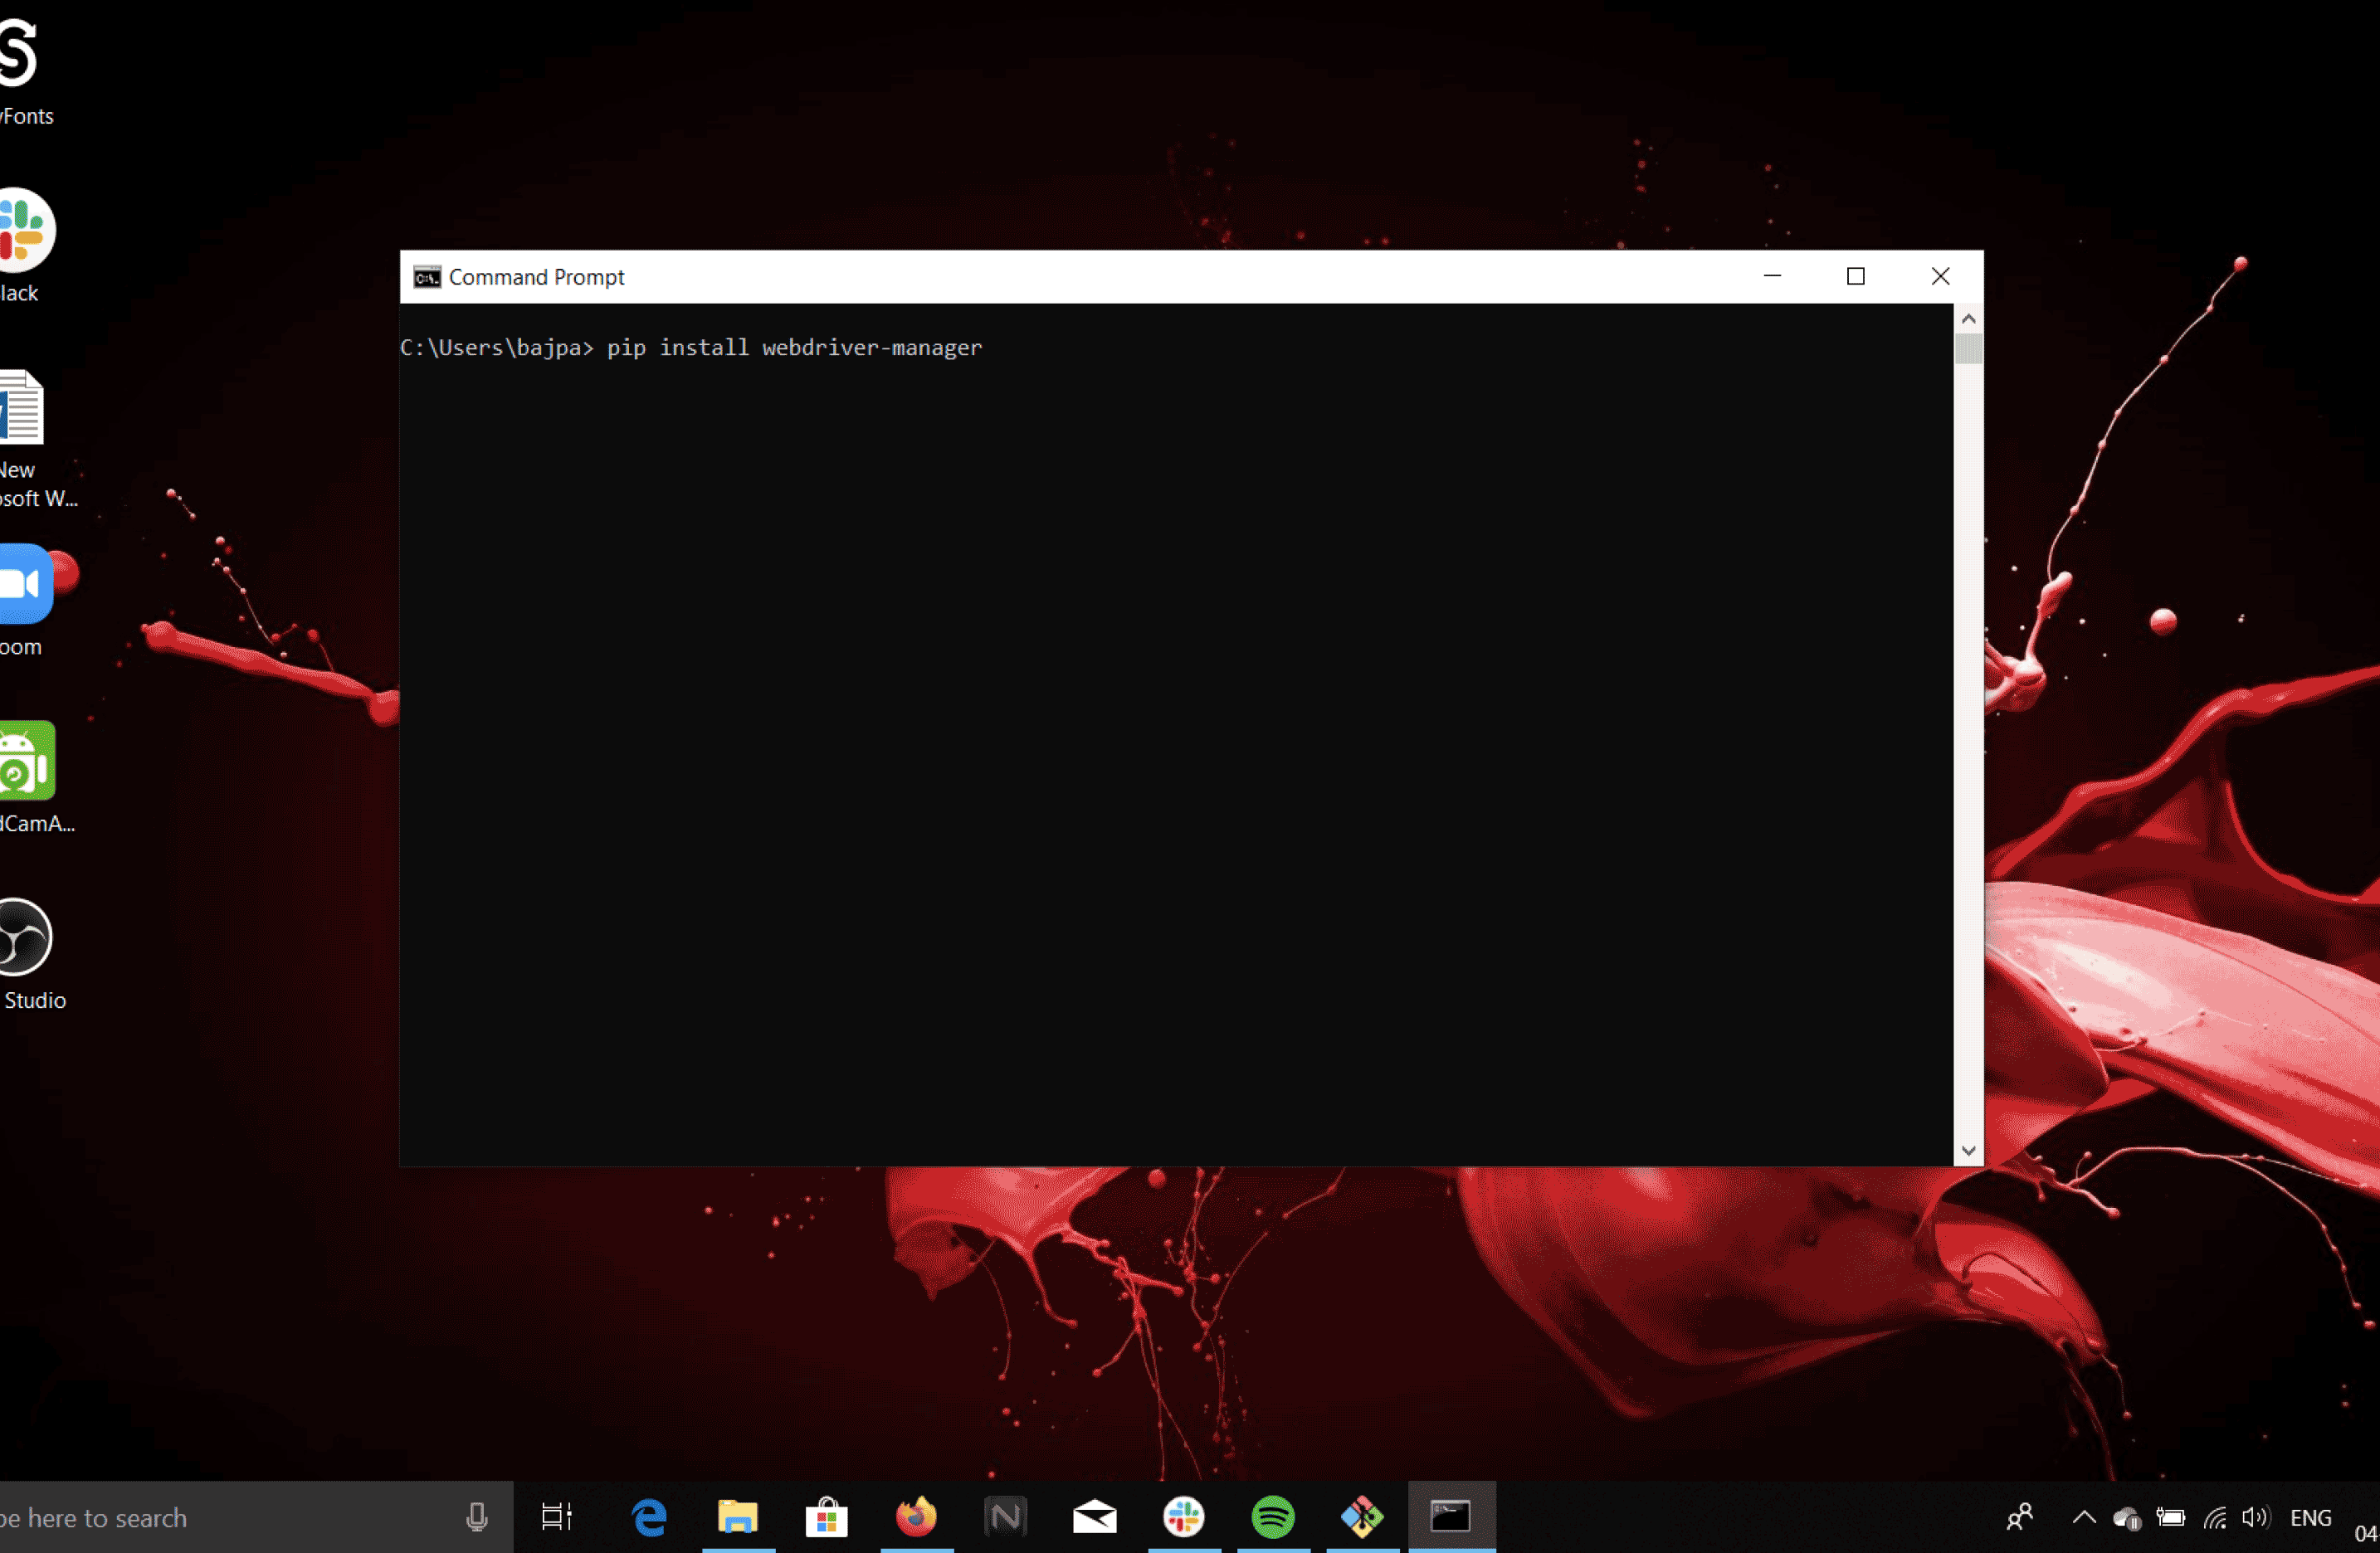Viewport: 2380px width, 1553px height.
Task: Switch to Slack in the taskbar
Action: [1184, 1517]
